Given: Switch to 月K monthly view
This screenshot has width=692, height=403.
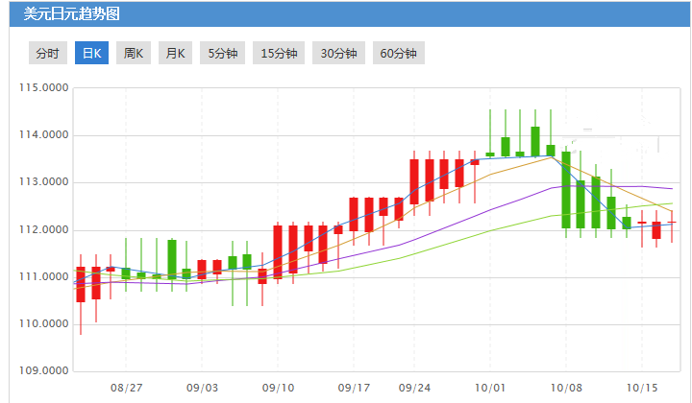Looking at the screenshot, I should [175, 54].
